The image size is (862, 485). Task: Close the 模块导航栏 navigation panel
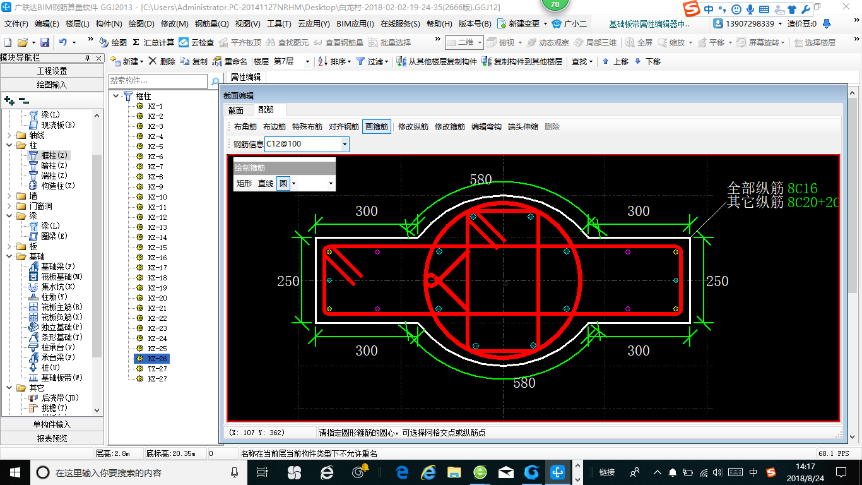[x=98, y=57]
